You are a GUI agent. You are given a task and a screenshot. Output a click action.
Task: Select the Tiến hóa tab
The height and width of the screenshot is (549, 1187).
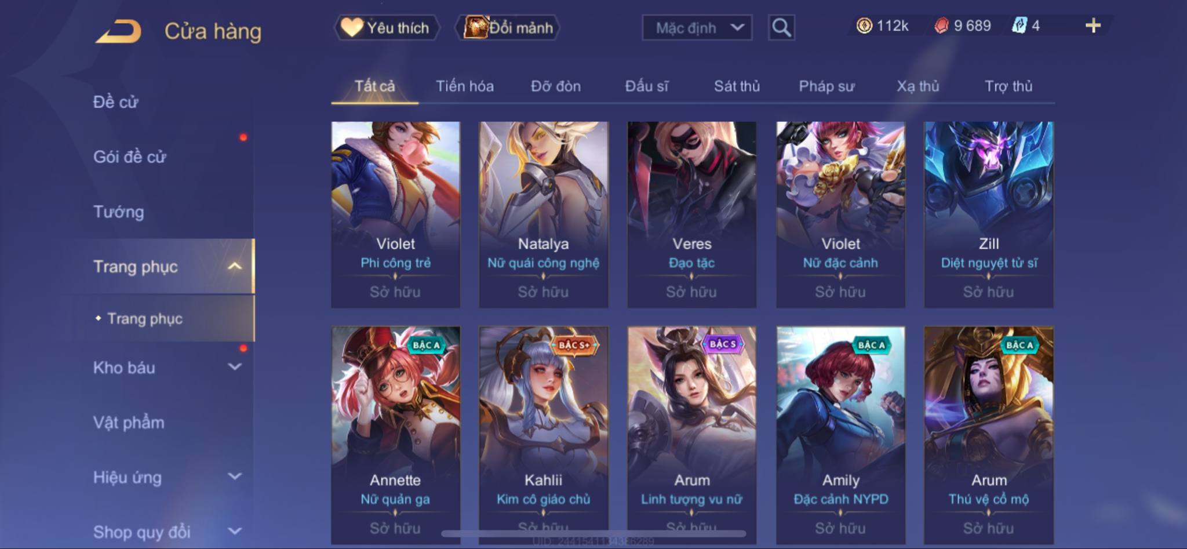coord(465,86)
